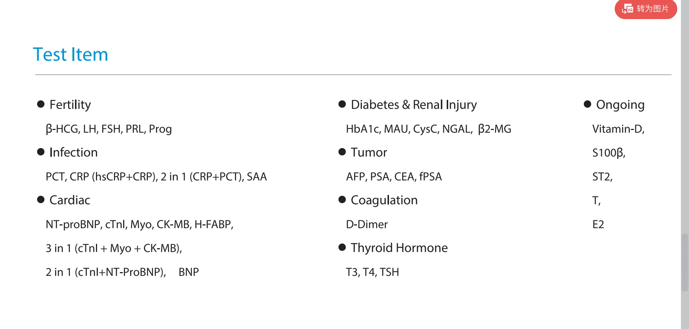
Task: Click the T3, T4, TSH line
Action: 372,272
